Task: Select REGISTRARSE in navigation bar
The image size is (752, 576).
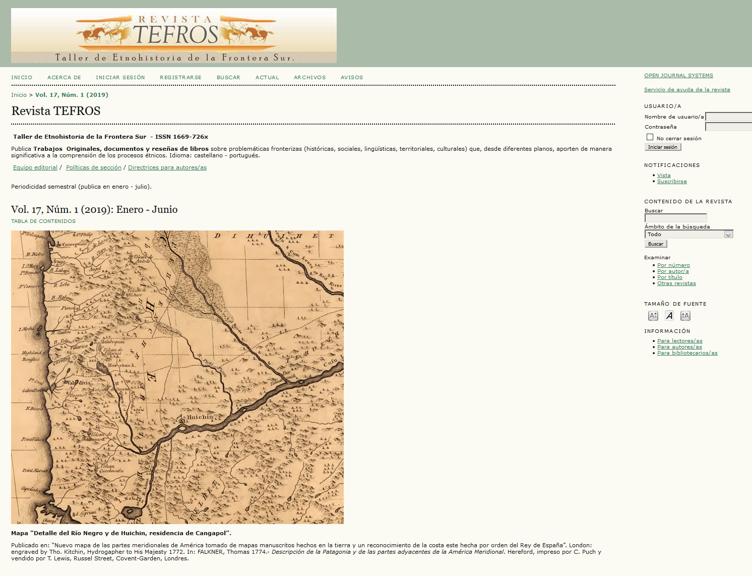Action: (x=180, y=78)
